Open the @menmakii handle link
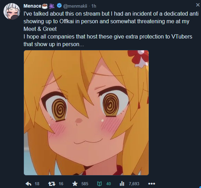The image size is (201, 188). (75, 6)
